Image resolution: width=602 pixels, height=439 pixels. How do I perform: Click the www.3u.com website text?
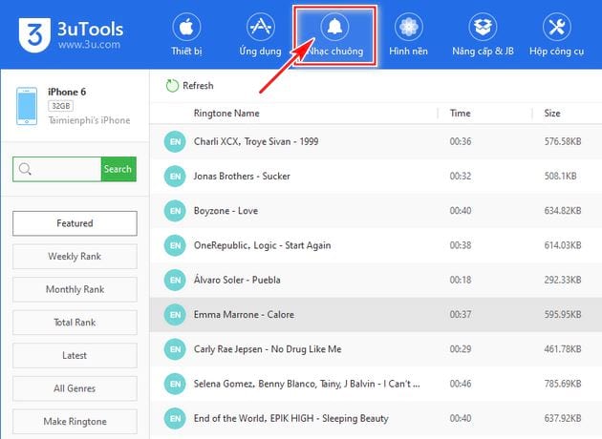coord(89,45)
